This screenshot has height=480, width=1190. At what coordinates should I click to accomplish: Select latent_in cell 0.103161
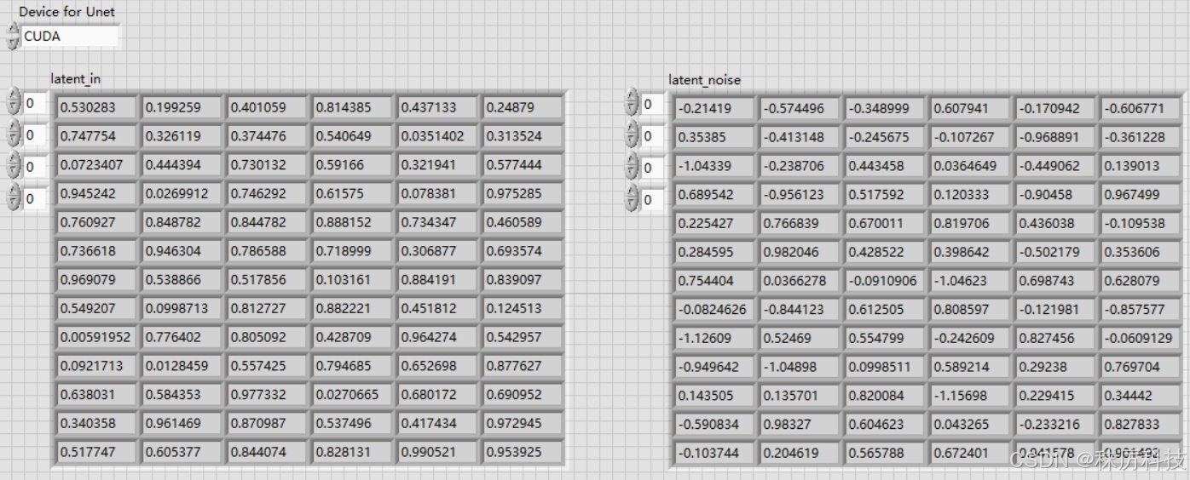352,279
